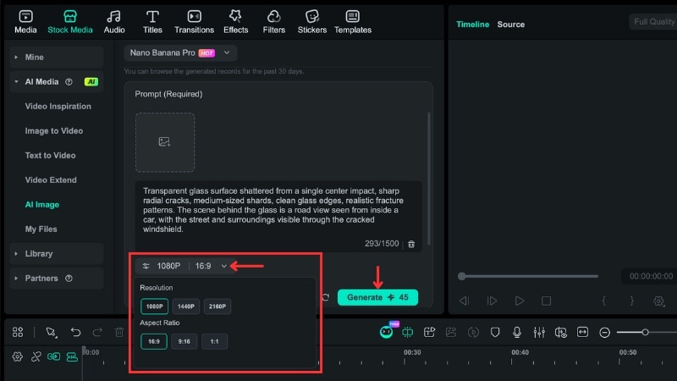Click the Partners help icon

coord(69,279)
